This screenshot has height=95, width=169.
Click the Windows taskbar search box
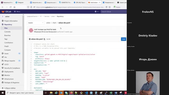click(24, 93)
